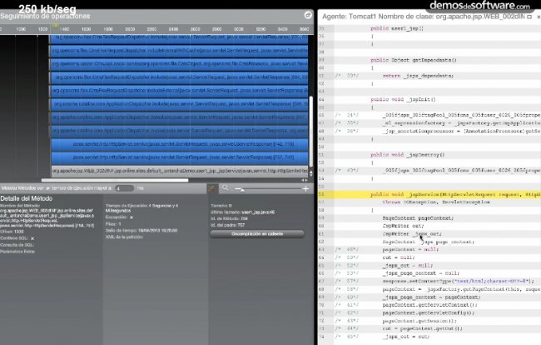541x345 pixels.
Task: Select the ApplicationDispatcher.invoke operation bar
Action: click(179, 131)
